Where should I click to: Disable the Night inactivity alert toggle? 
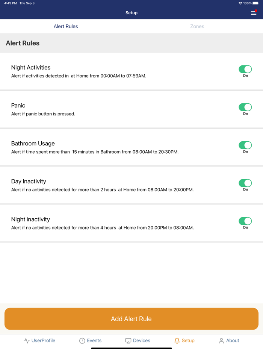tap(245, 221)
